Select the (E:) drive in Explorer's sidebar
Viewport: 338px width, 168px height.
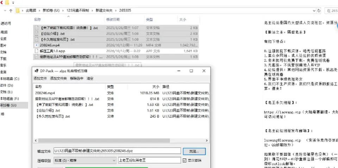(x=6, y=92)
